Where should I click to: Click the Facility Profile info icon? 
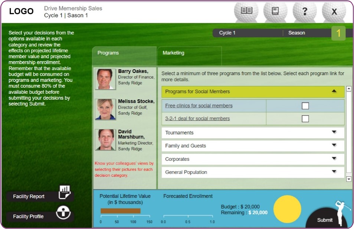[x=63, y=212]
